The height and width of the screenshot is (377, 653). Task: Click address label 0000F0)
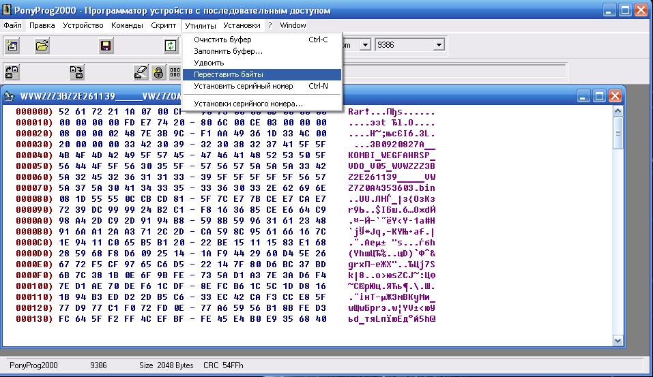coord(34,275)
